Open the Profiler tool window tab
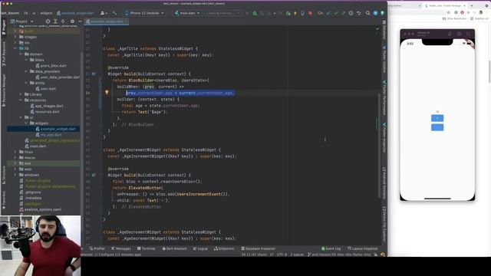 click(97, 248)
